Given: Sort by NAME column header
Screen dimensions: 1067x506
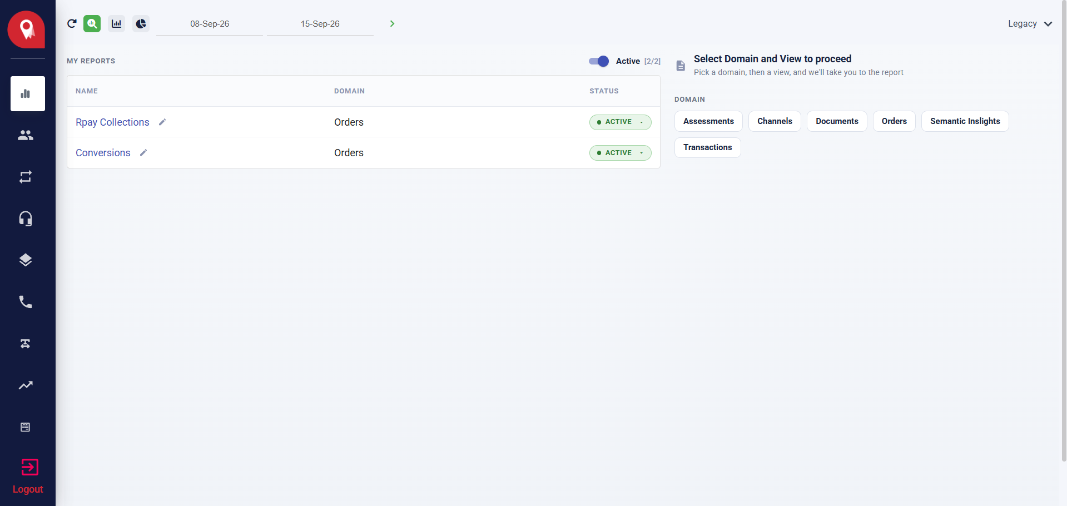Looking at the screenshot, I should coord(87,91).
